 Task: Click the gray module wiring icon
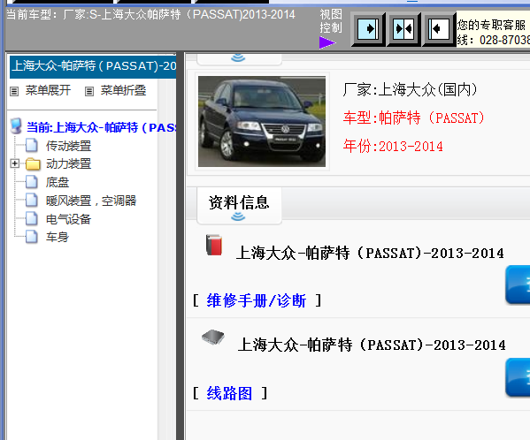click(x=213, y=338)
